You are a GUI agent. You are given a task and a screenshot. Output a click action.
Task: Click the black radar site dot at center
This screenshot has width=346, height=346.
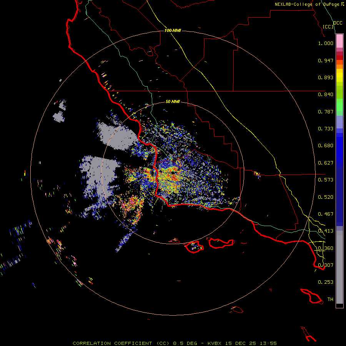tap(173, 173)
